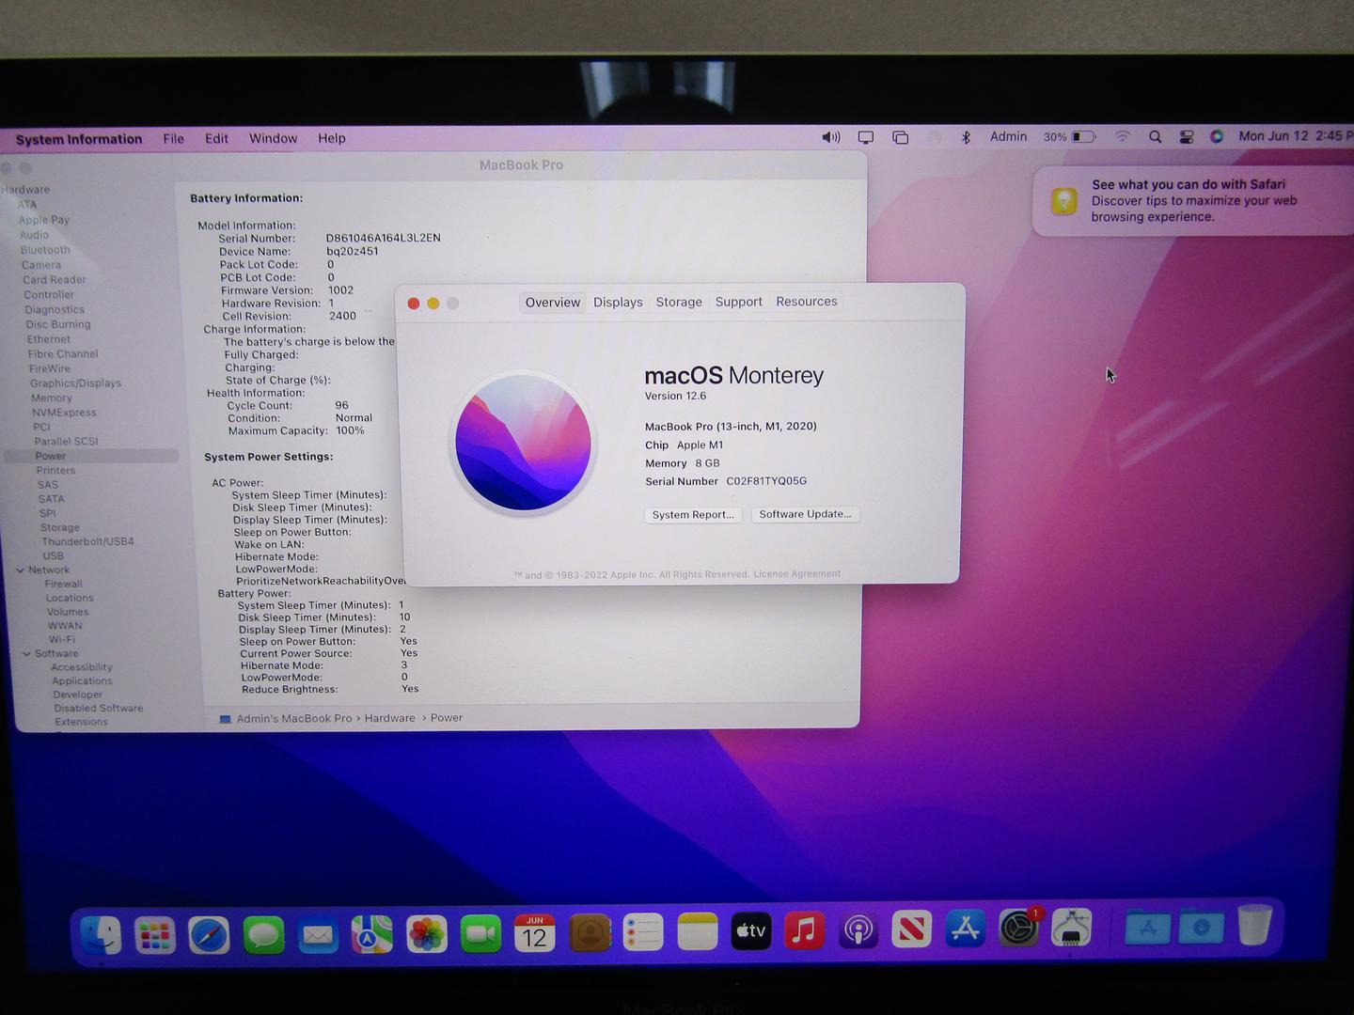Screen dimensions: 1354x1015
Task: Open Calendar showing Jun 12
Action: [x=534, y=933]
